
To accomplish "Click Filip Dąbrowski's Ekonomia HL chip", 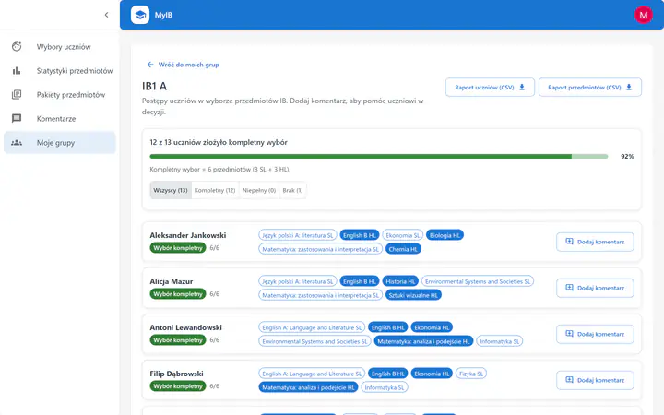I will pyautogui.click(x=432, y=373).
